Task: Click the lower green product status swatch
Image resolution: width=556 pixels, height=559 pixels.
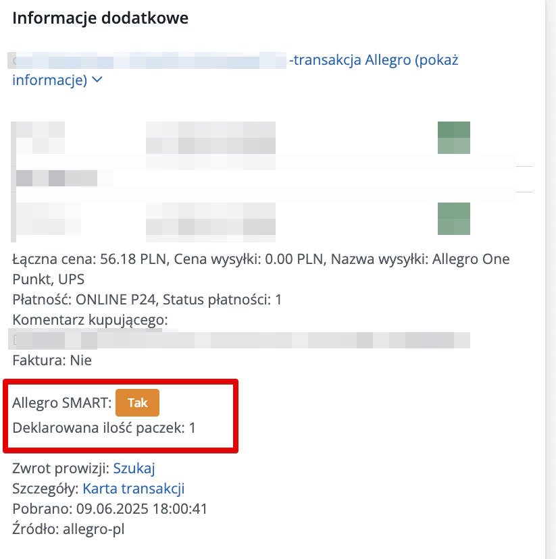Action: pyautogui.click(x=453, y=218)
